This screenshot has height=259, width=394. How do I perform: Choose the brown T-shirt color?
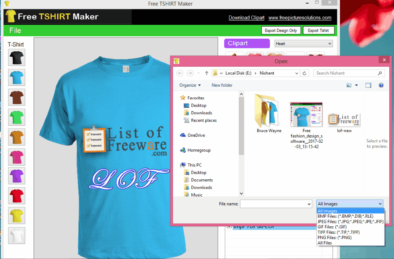17,97
